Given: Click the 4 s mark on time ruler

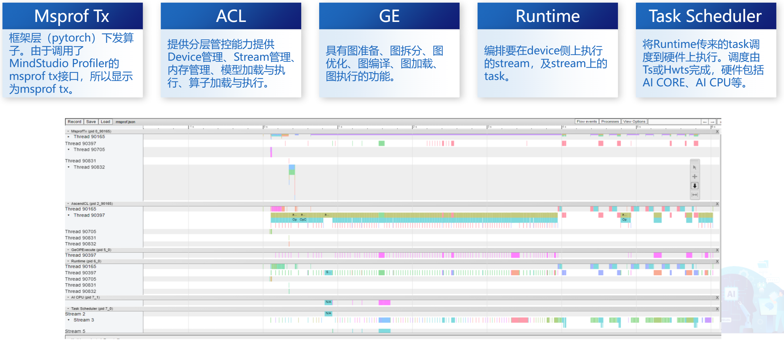Looking at the screenshot, I should (564, 127).
